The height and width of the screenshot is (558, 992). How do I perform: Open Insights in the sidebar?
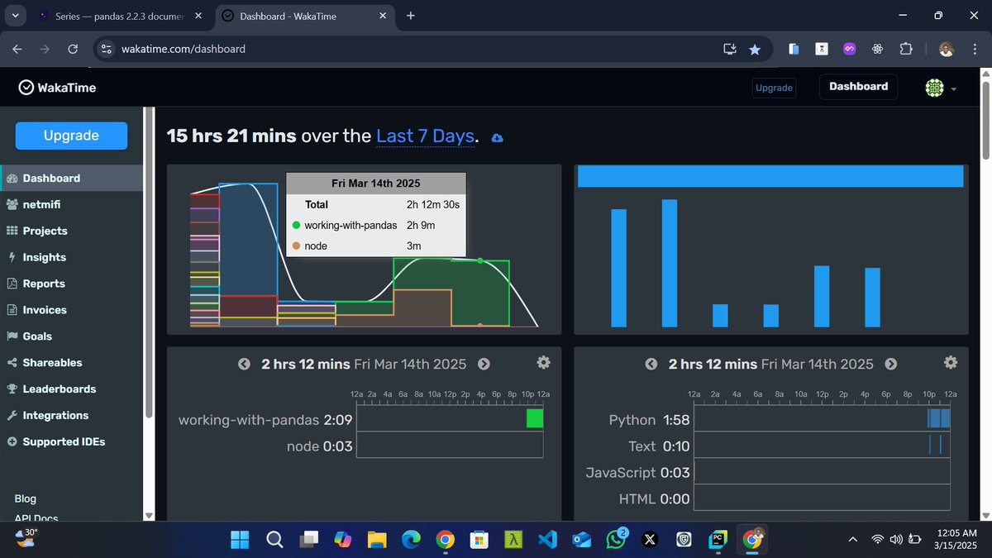coord(71,257)
